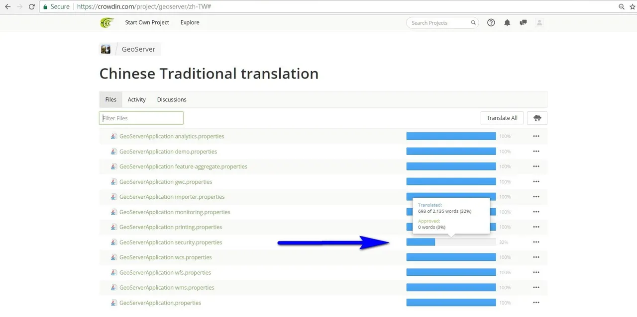
Task: Open more options for importer.properties
Action: pos(536,197)
